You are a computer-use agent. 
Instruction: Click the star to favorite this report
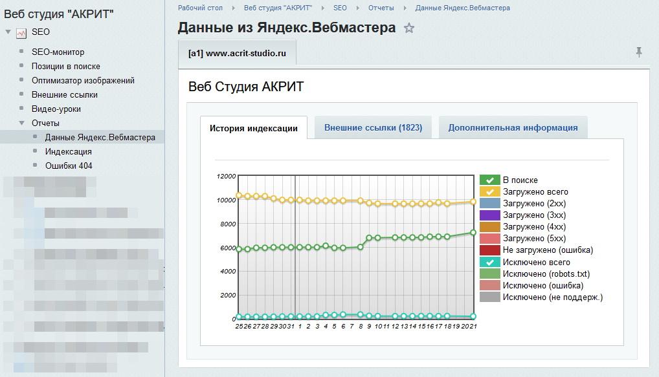click(x=410, y=28)
